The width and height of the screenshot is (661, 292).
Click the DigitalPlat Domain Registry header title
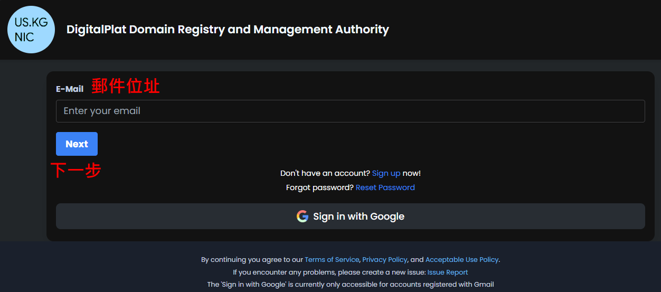(x=228, y=30)
